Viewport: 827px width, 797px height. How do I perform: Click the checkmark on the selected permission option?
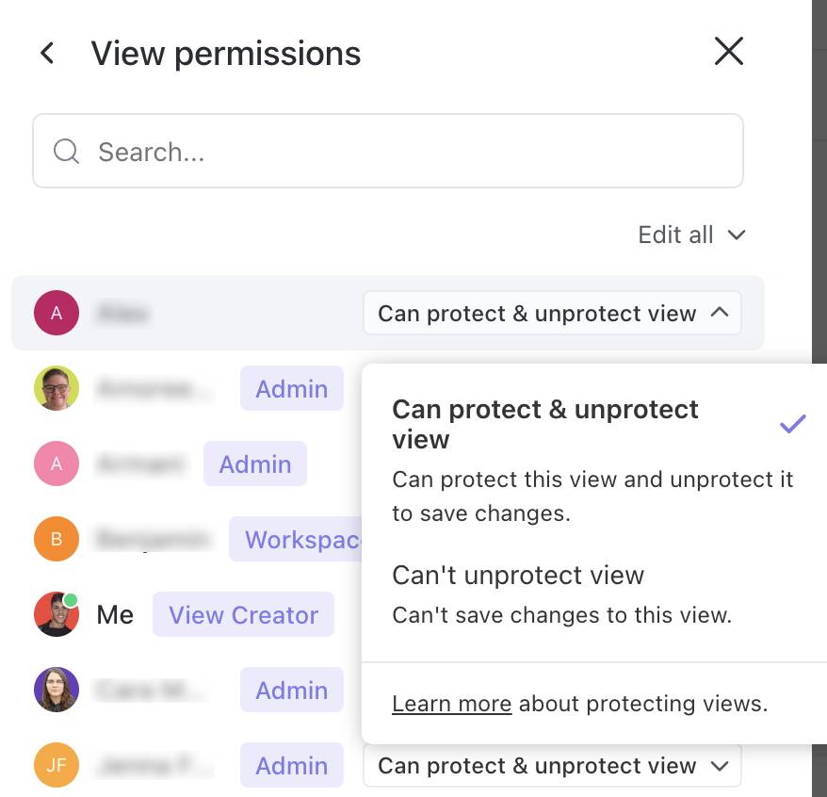pyautogui.click(x=792, y=424)
